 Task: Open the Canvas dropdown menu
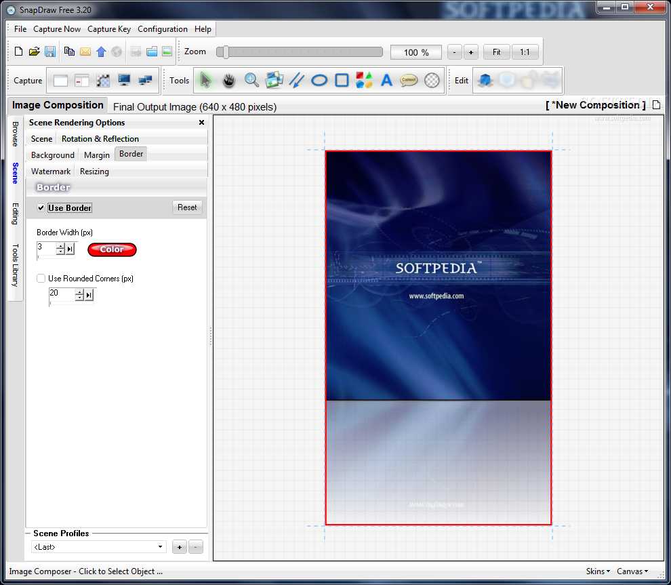632,571
